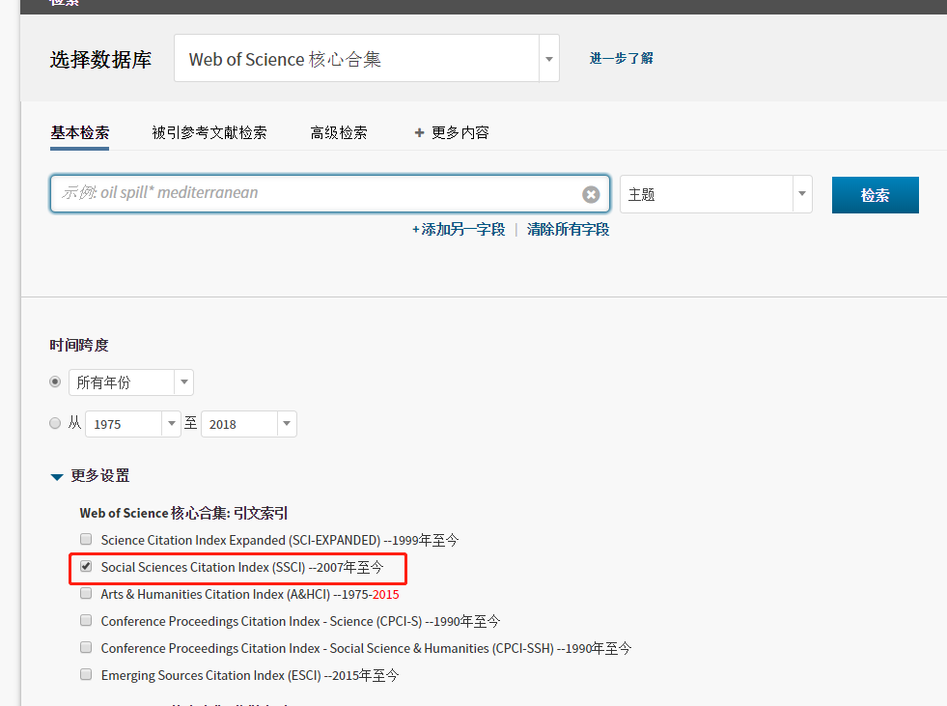Open the 进一步了解 link

622,58
